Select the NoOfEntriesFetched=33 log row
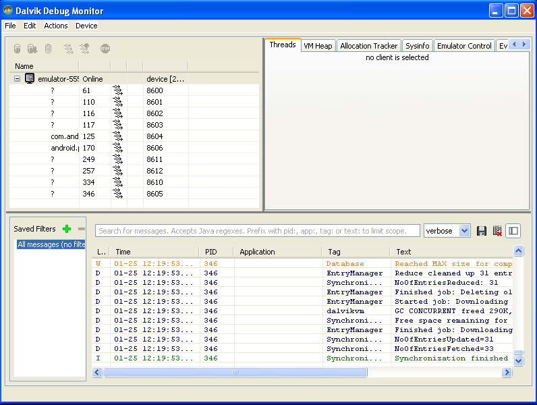 (x=303, y=349)
